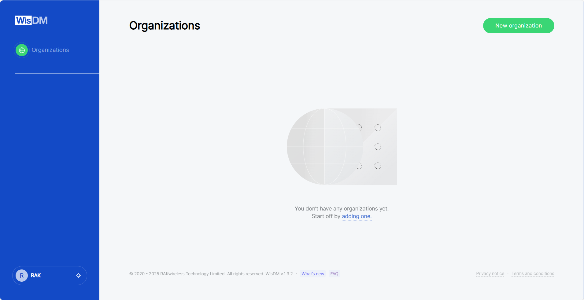Open Terms and conditions
Image resolution: width=584 pixels, height=300 pixels.
533,273
